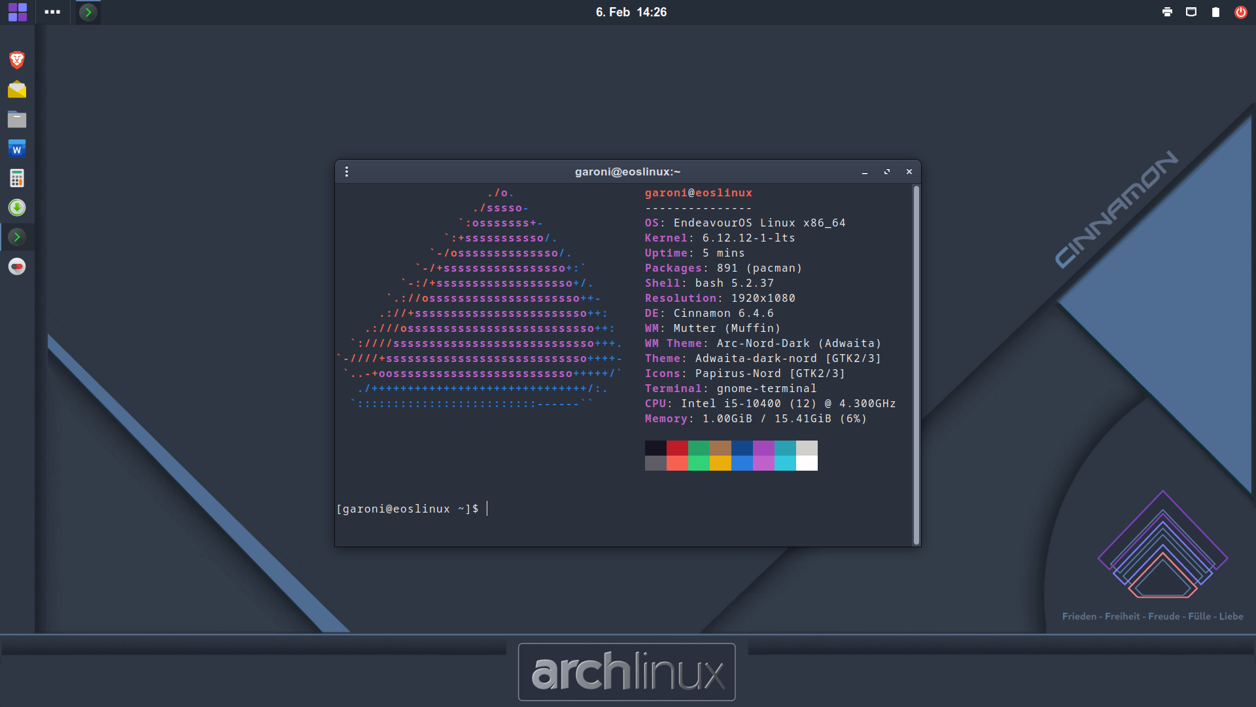Click the three-dot panel button

(x=52, y=12)
